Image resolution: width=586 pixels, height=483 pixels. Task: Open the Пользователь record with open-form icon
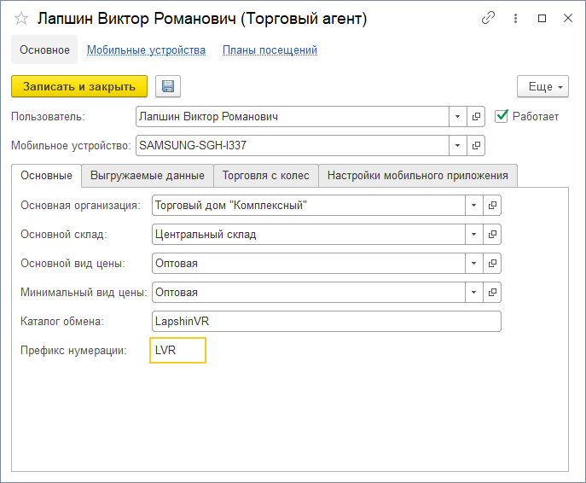[477, 116]
